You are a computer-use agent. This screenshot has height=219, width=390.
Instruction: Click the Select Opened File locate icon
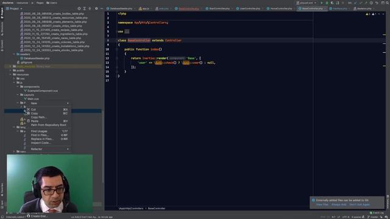[x=79, y=9]
